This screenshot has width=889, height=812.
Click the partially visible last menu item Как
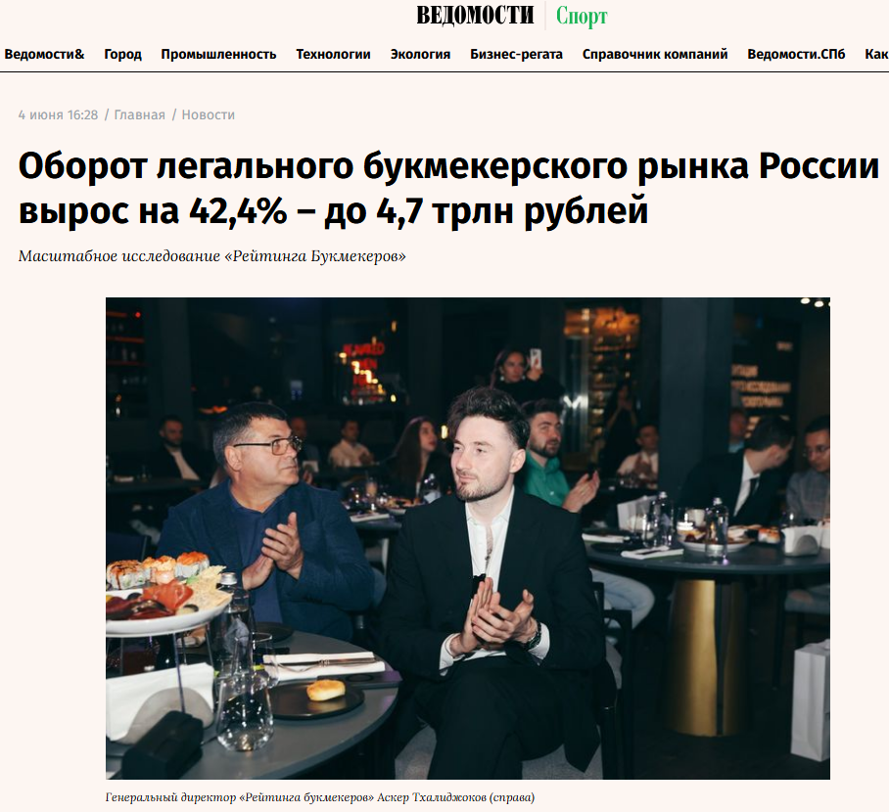point(876,55)
